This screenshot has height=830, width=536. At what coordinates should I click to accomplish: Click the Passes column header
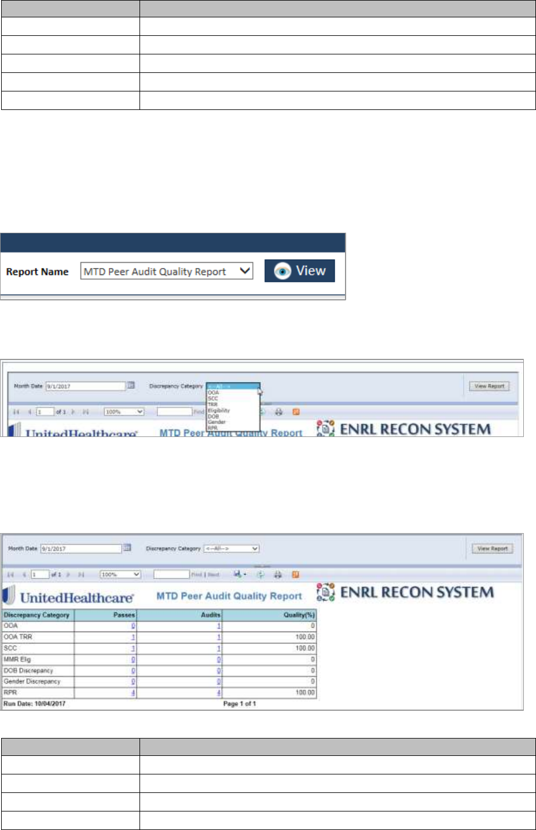click(106, 615)
